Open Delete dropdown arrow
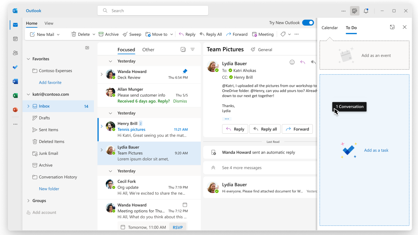The image size is (418, 235). click(x=94, y=35)
